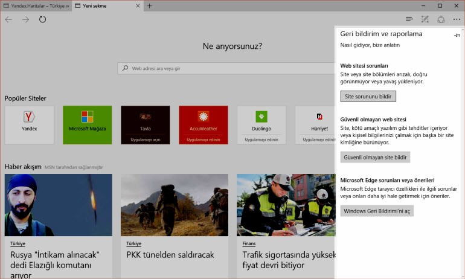Viewport: 465px width, 279px height.
Task: Click the Geri bildirim ve raporlama title
Action: (x=382, y=34)
